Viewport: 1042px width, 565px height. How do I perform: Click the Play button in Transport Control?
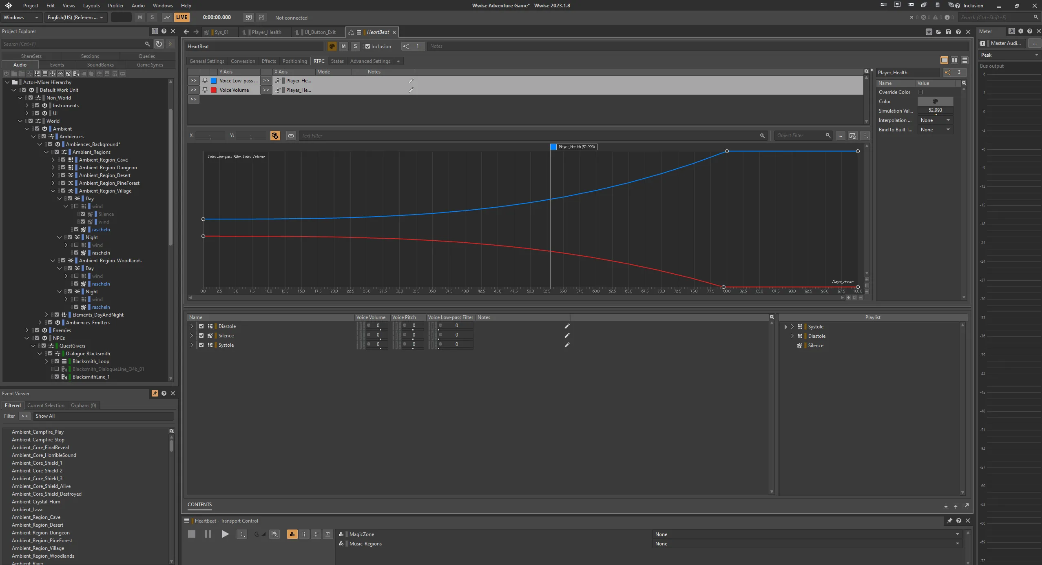(x=225, y=534)
